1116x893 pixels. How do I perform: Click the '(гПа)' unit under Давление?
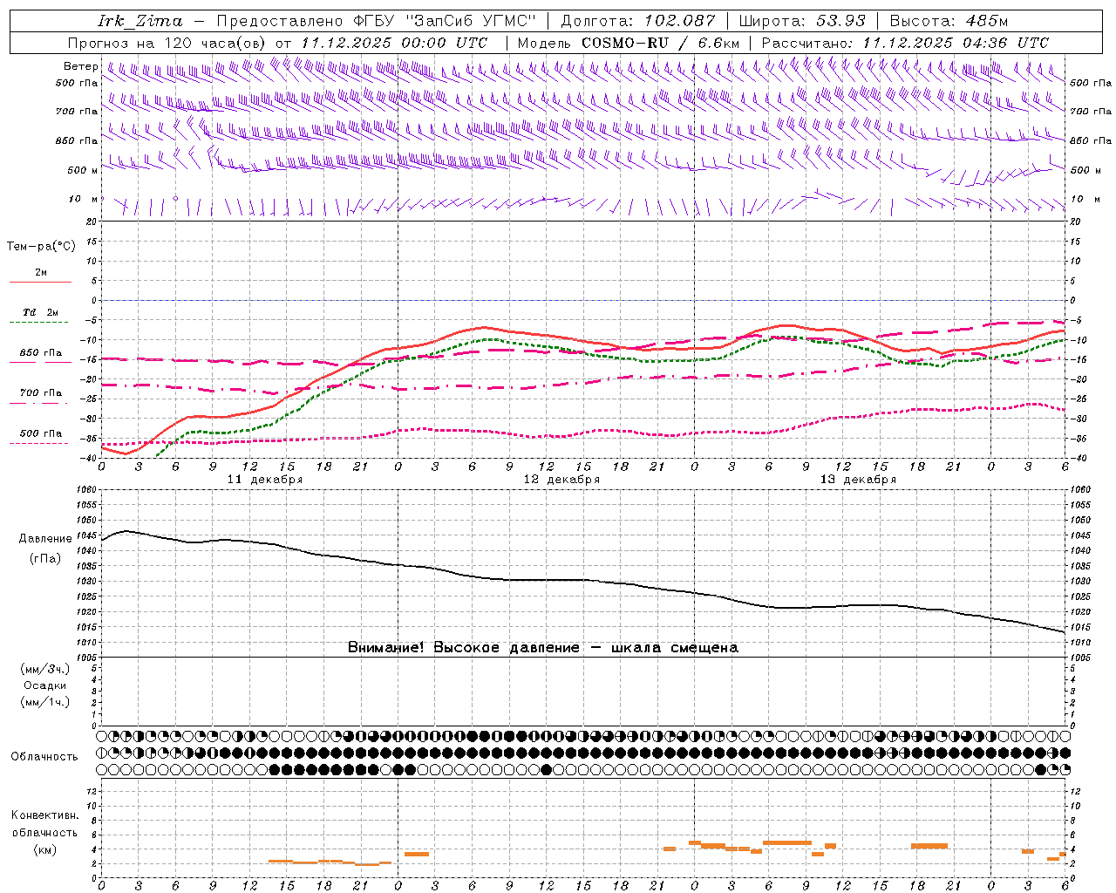click(45, 559)
